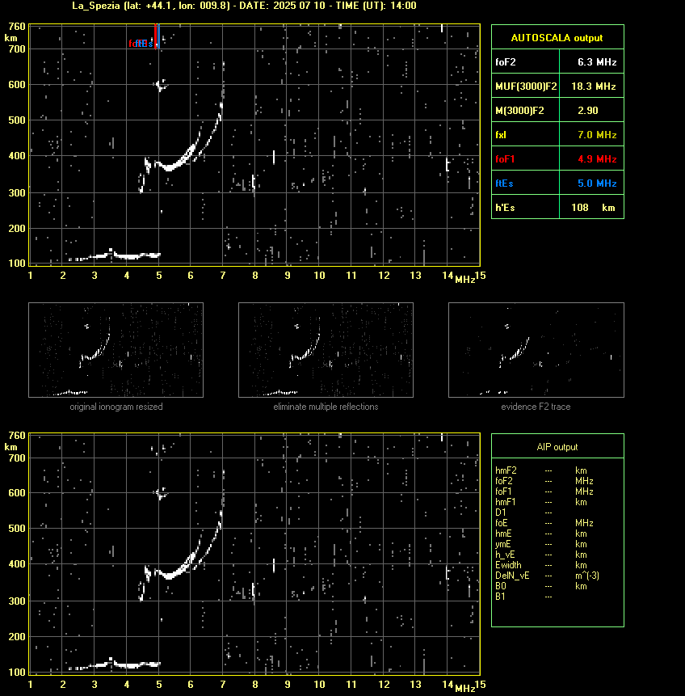Select the fxI value 7.0 MHz
This screenshot has width=685, height=696.
coord(597,134)
